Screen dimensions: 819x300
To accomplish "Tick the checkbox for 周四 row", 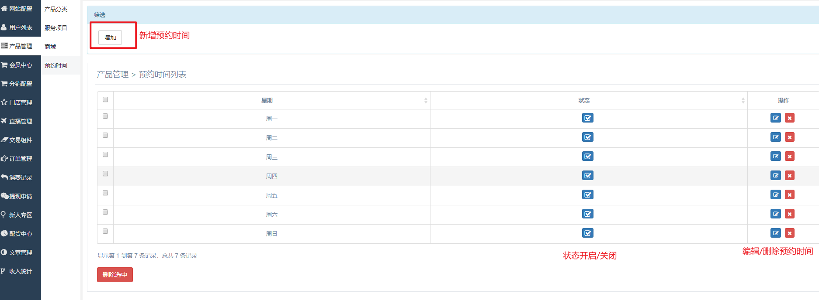I will point(105,174).
